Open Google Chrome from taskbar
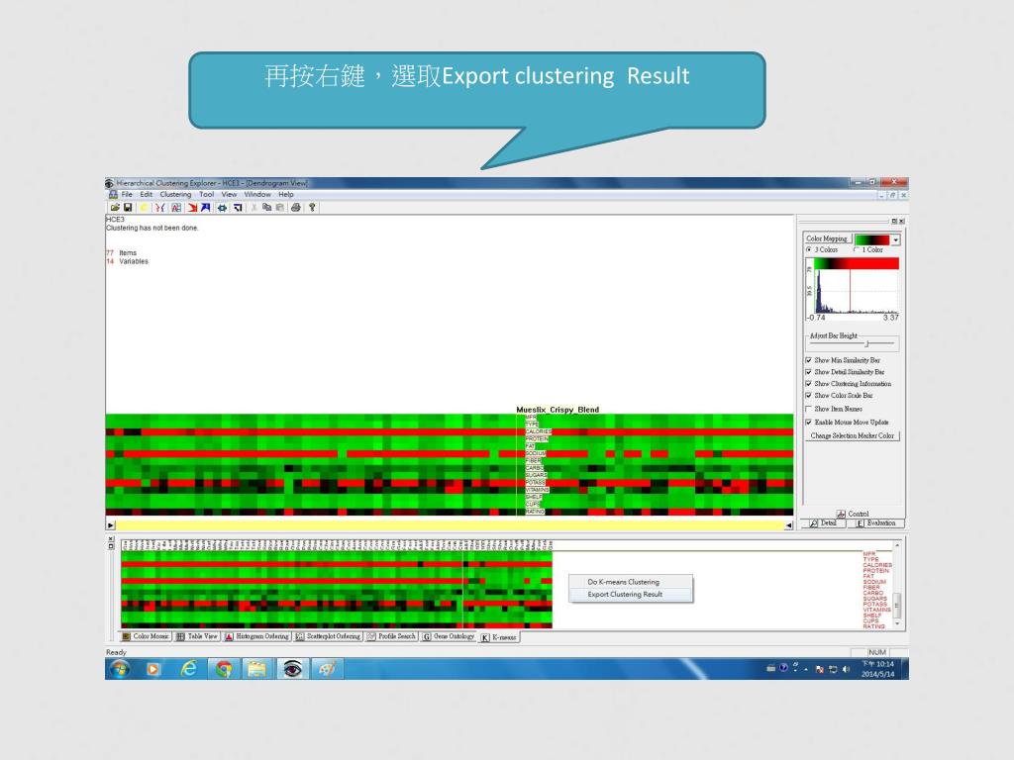1014x760 pixels. pos(224,669)
